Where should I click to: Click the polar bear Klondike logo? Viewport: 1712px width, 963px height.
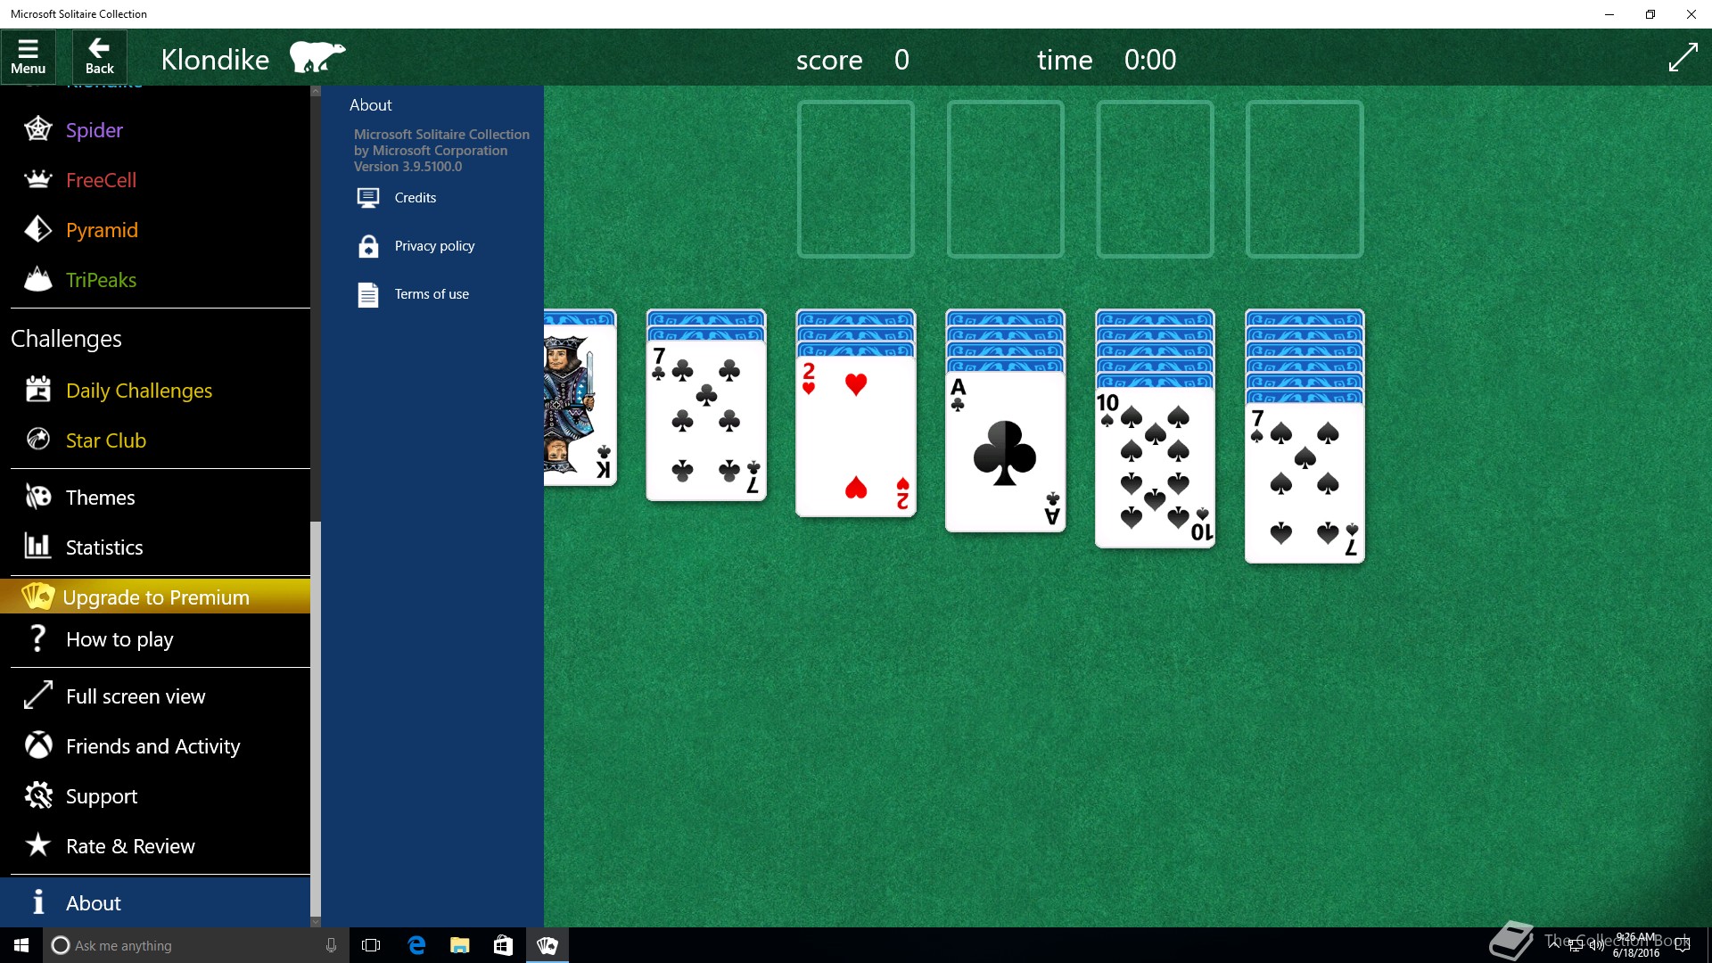click(317, 57)
